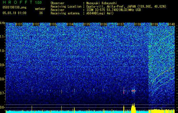This screenshot has height=113, width=178.
Task: Click the large yellow power peak below 0138
Action: click(x=133, y=108)
